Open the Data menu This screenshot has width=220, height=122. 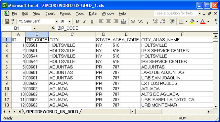click(x=93, y=14)
